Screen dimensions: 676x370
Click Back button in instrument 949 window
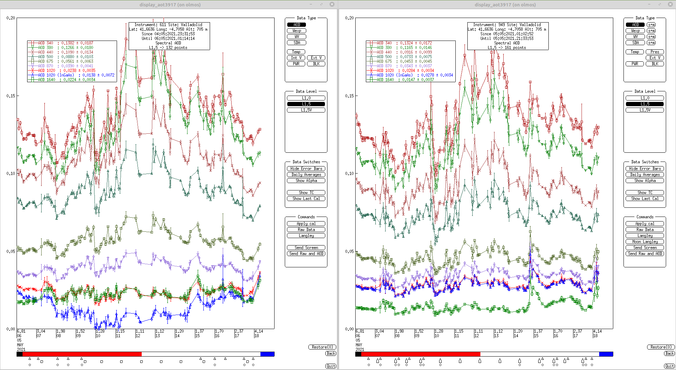tap(670, 353)
